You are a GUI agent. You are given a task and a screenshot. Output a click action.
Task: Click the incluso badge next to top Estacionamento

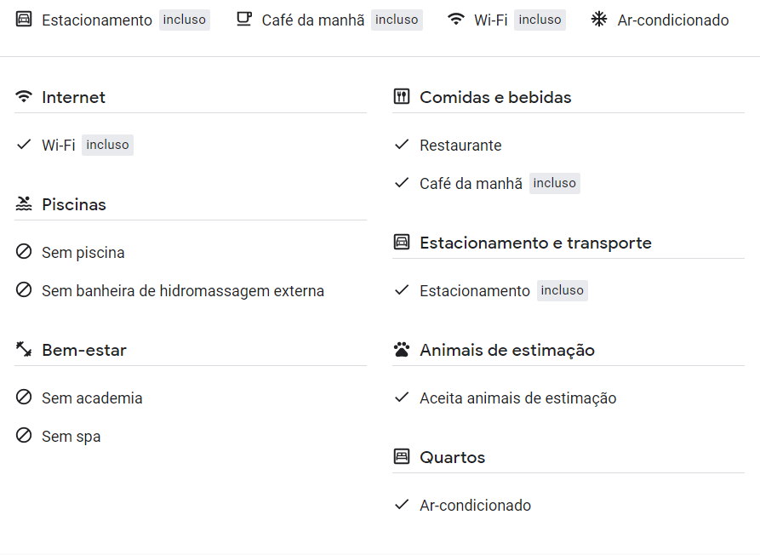click(184, 20)
